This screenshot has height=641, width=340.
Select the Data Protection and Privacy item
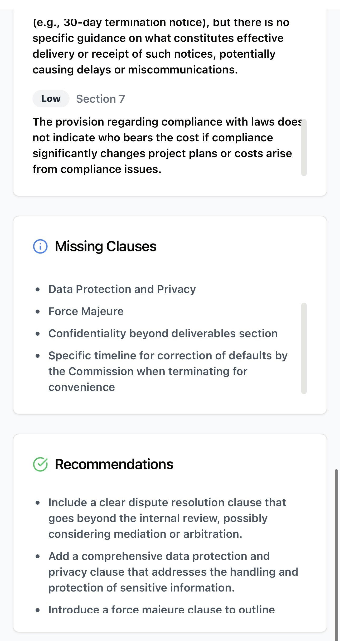[122, 289]
